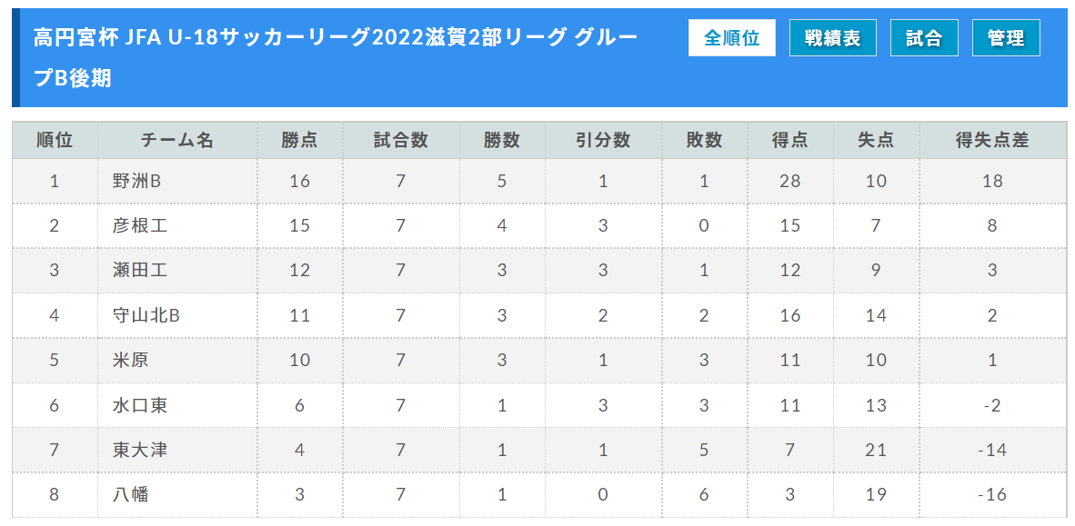This screenshot has width=1075, height=526.
Task: Click team name 瀬田工
Action: [140, 271]
